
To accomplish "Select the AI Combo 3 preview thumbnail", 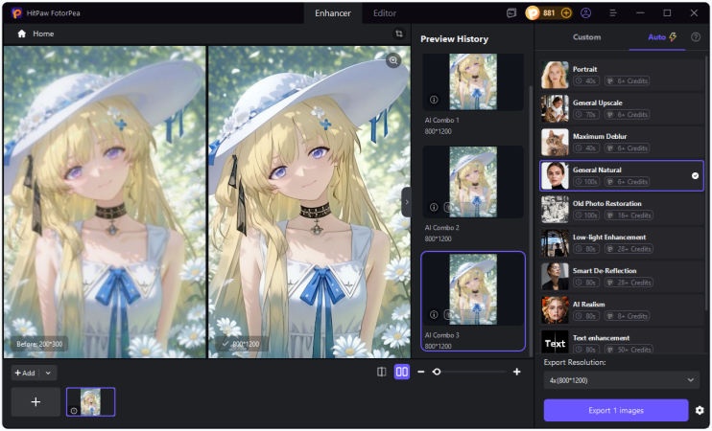I will point(473,289).
